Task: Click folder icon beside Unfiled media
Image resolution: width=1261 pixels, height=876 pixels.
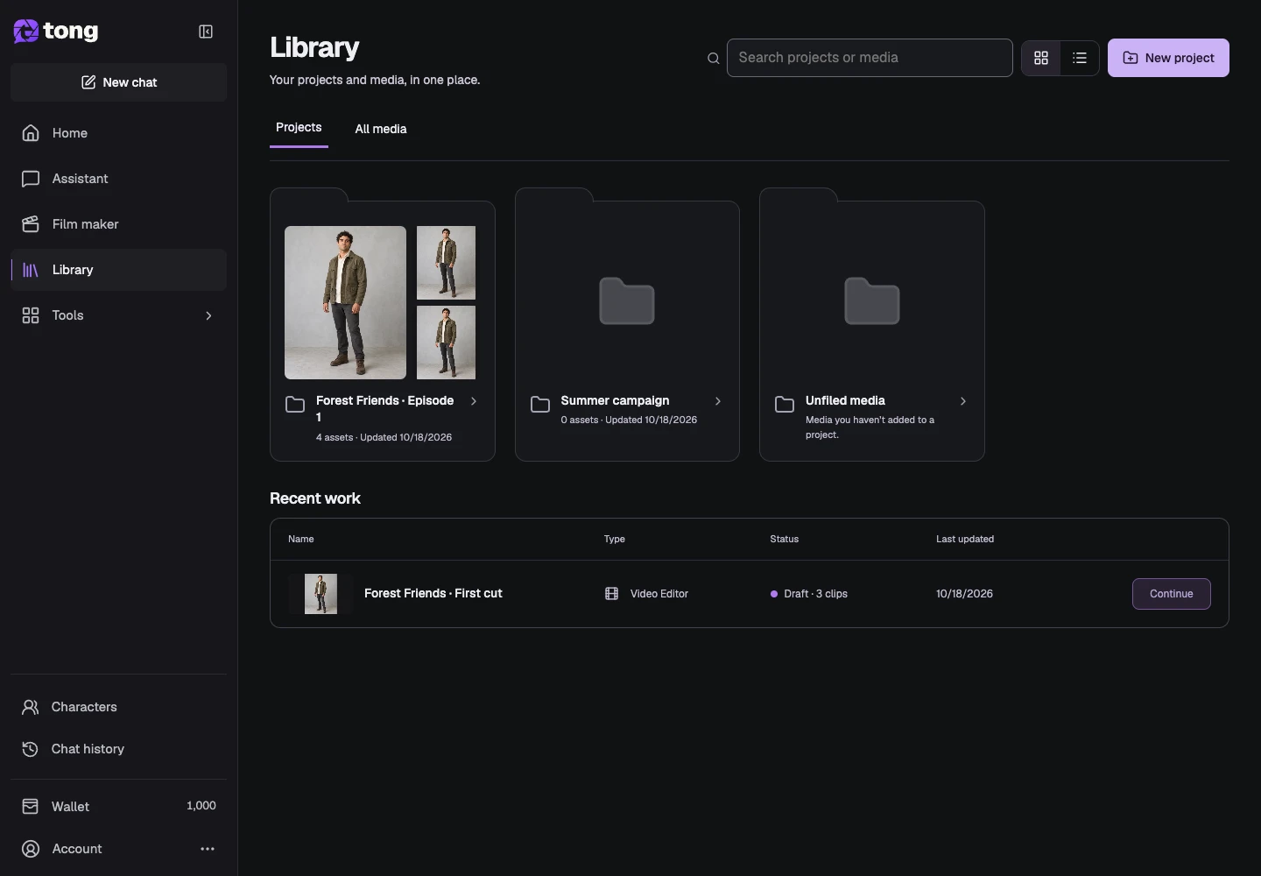Action: tap(785, 404)
